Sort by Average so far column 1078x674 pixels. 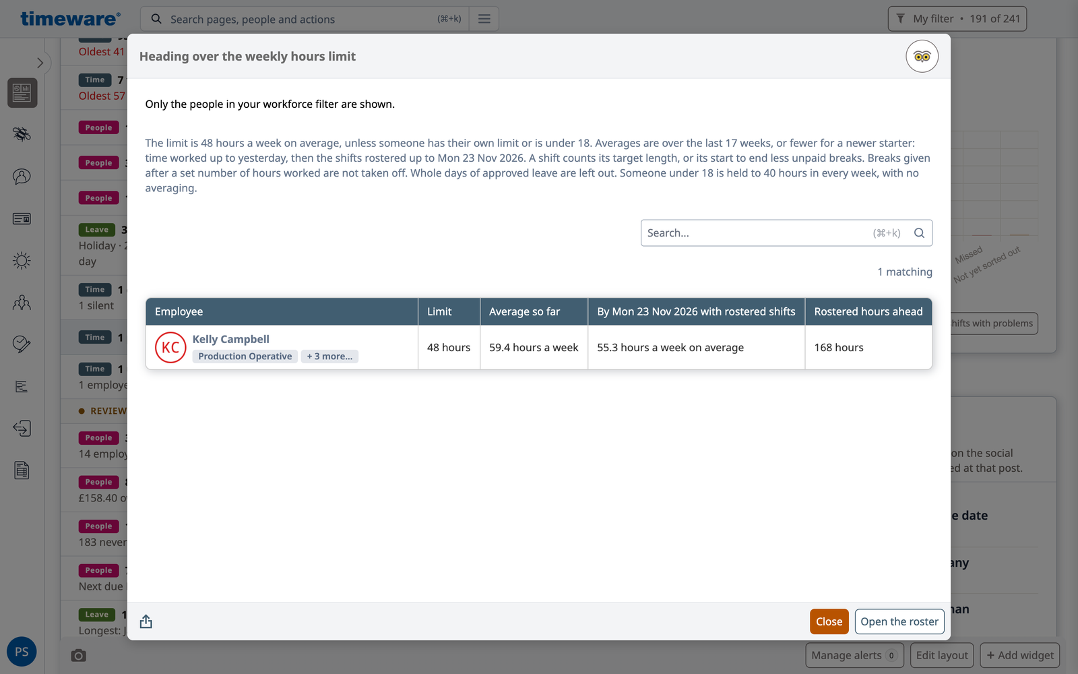tap(534, 311)
